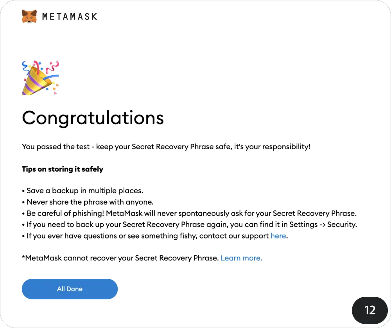Click the "Never share the phrase" tip

click(88, 202)
